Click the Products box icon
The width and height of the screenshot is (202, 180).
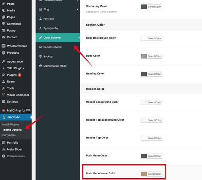4,53
